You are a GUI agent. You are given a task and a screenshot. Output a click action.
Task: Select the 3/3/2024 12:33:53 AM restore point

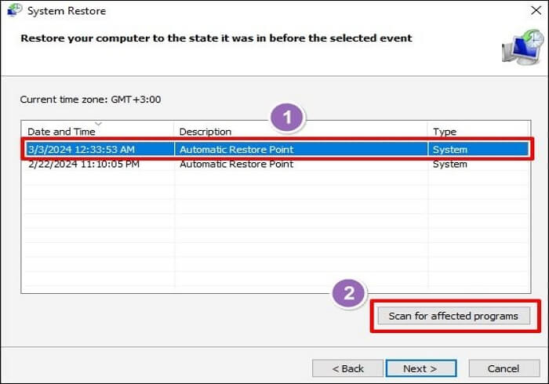pyautogui.click(x=278, y=150)
